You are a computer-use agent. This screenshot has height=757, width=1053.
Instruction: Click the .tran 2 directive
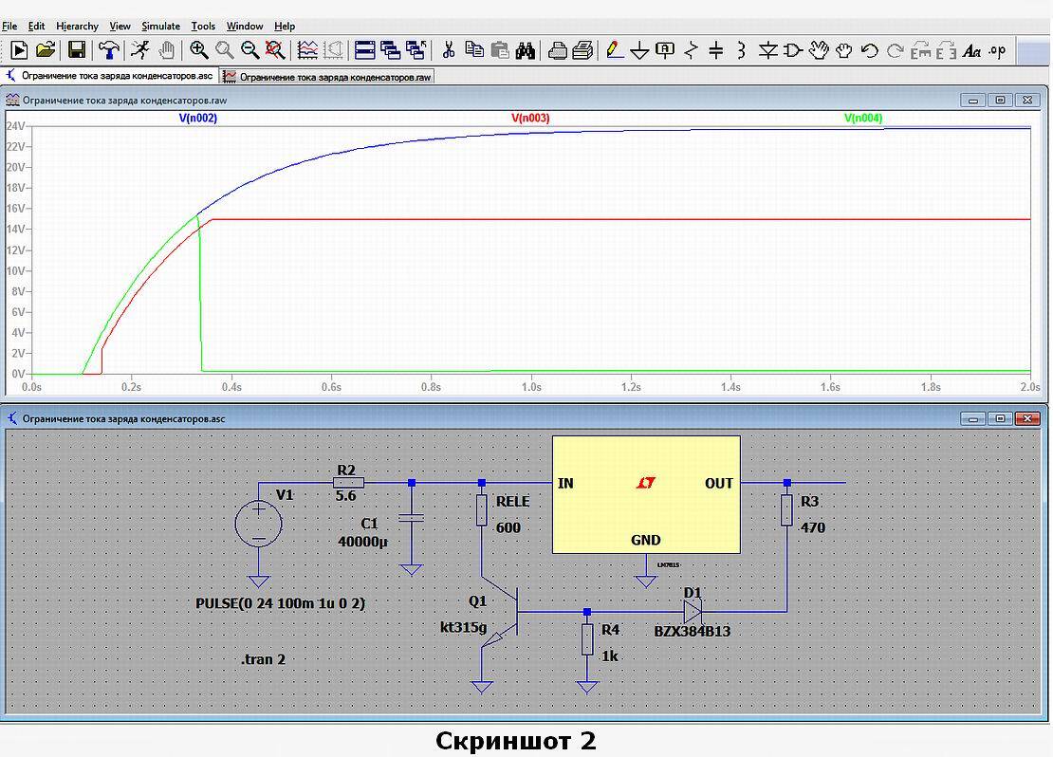click(x=264, y=659)
